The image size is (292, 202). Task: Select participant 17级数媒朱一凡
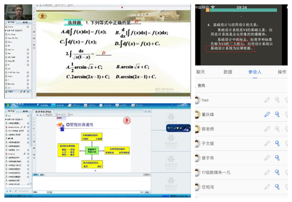(x=216, y=172)
